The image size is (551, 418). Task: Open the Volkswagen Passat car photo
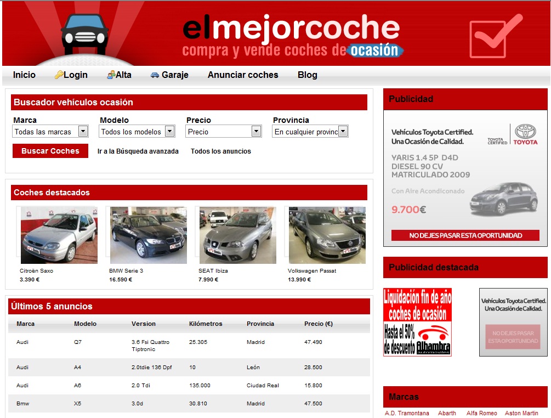tap(327, 235)
